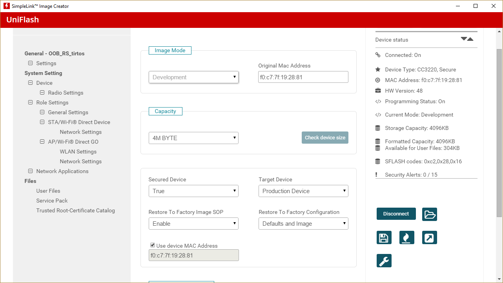
Task: Open the Capacity 4M BYTE dropdown
Action: coord(193,138)
